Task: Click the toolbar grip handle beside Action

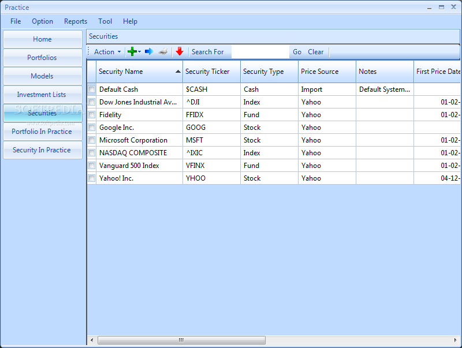Action: [88, 51]
